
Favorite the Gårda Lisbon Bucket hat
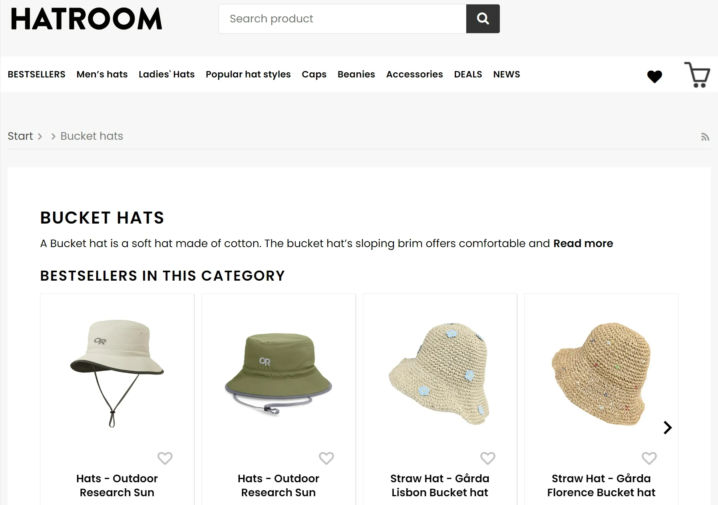[487, 458]
